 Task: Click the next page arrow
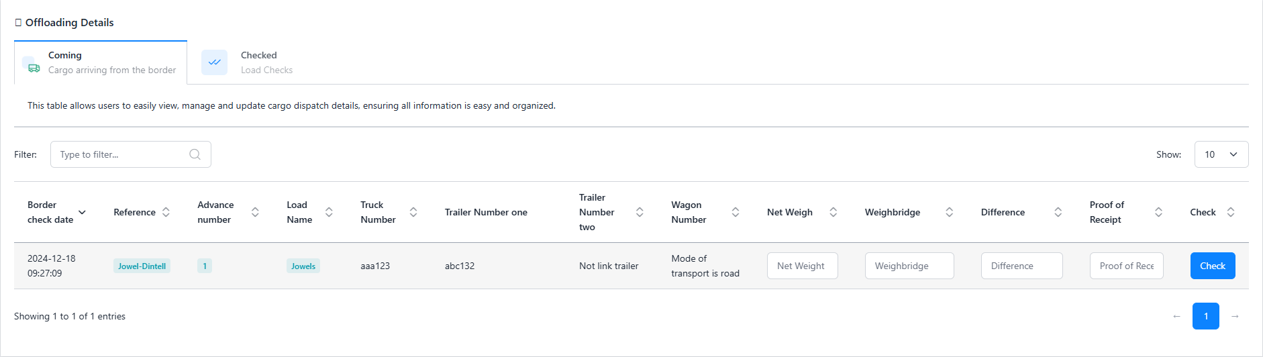point(1235,316)
